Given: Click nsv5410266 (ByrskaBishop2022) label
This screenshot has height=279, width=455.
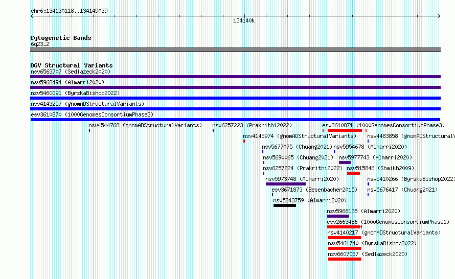Looking at the screenshot, I should 411,179.
